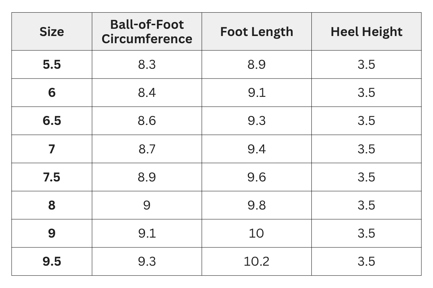Click the size 9.5 row label
Screen dimensions: 433x288
52,261
